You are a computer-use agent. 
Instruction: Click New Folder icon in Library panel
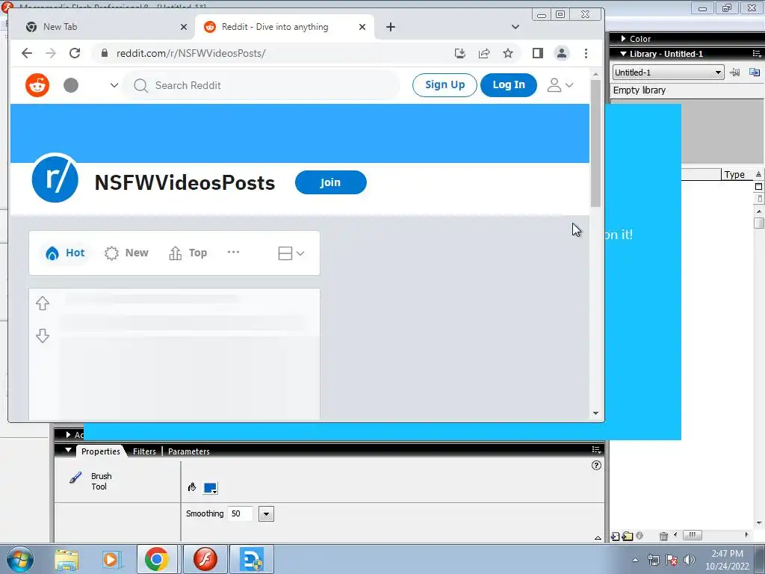click(628, 537)
